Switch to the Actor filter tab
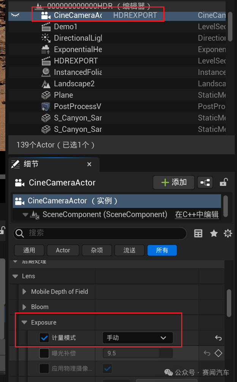The width and height of the screenshot is (237, 382). [63, 250]
